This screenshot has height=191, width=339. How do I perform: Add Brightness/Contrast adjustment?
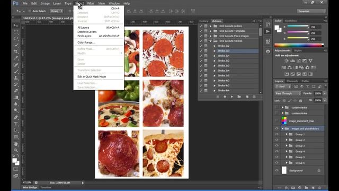click(x=287, y=61)
